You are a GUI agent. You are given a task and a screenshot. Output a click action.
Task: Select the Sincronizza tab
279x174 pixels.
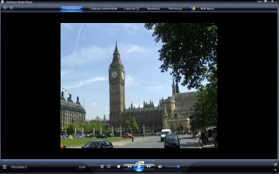(175, 9)
